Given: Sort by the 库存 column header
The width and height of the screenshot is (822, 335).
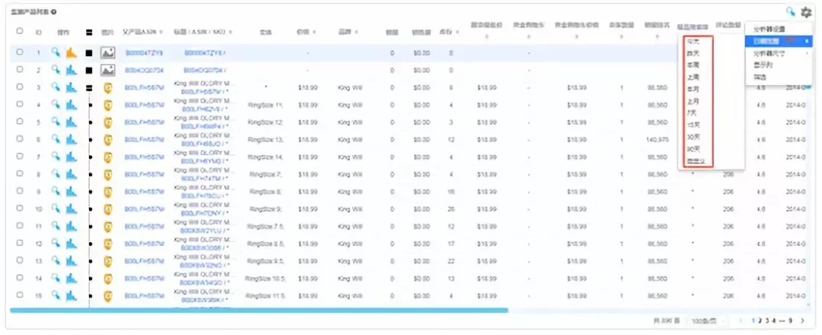Looking at the screenshot, I should click(x=450, y=32).
